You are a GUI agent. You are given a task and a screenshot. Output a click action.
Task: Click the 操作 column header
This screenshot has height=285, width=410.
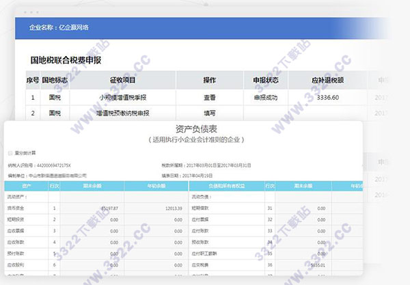click(210, 80)
